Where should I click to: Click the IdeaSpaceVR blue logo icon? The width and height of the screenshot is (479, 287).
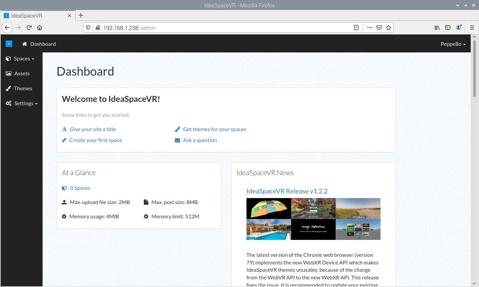[9, 43]
